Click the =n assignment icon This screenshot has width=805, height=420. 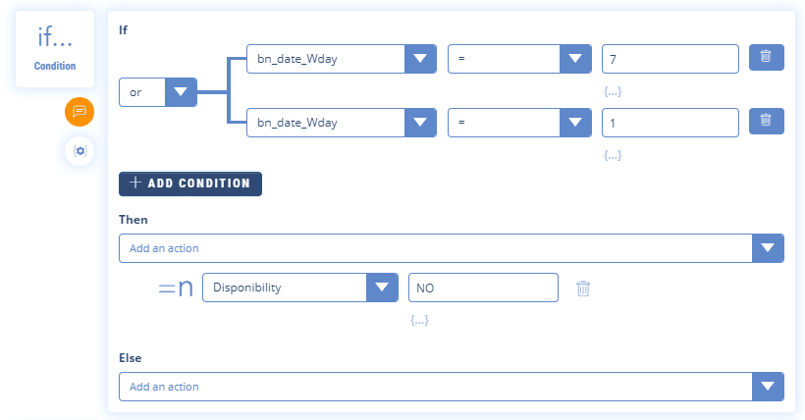point(176,289)
